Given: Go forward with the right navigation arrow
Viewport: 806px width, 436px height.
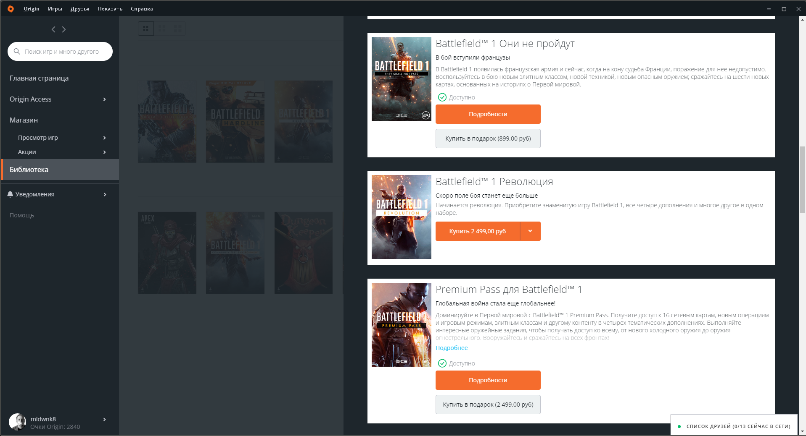Looking at the screenshot, I should tap(64, 29).
